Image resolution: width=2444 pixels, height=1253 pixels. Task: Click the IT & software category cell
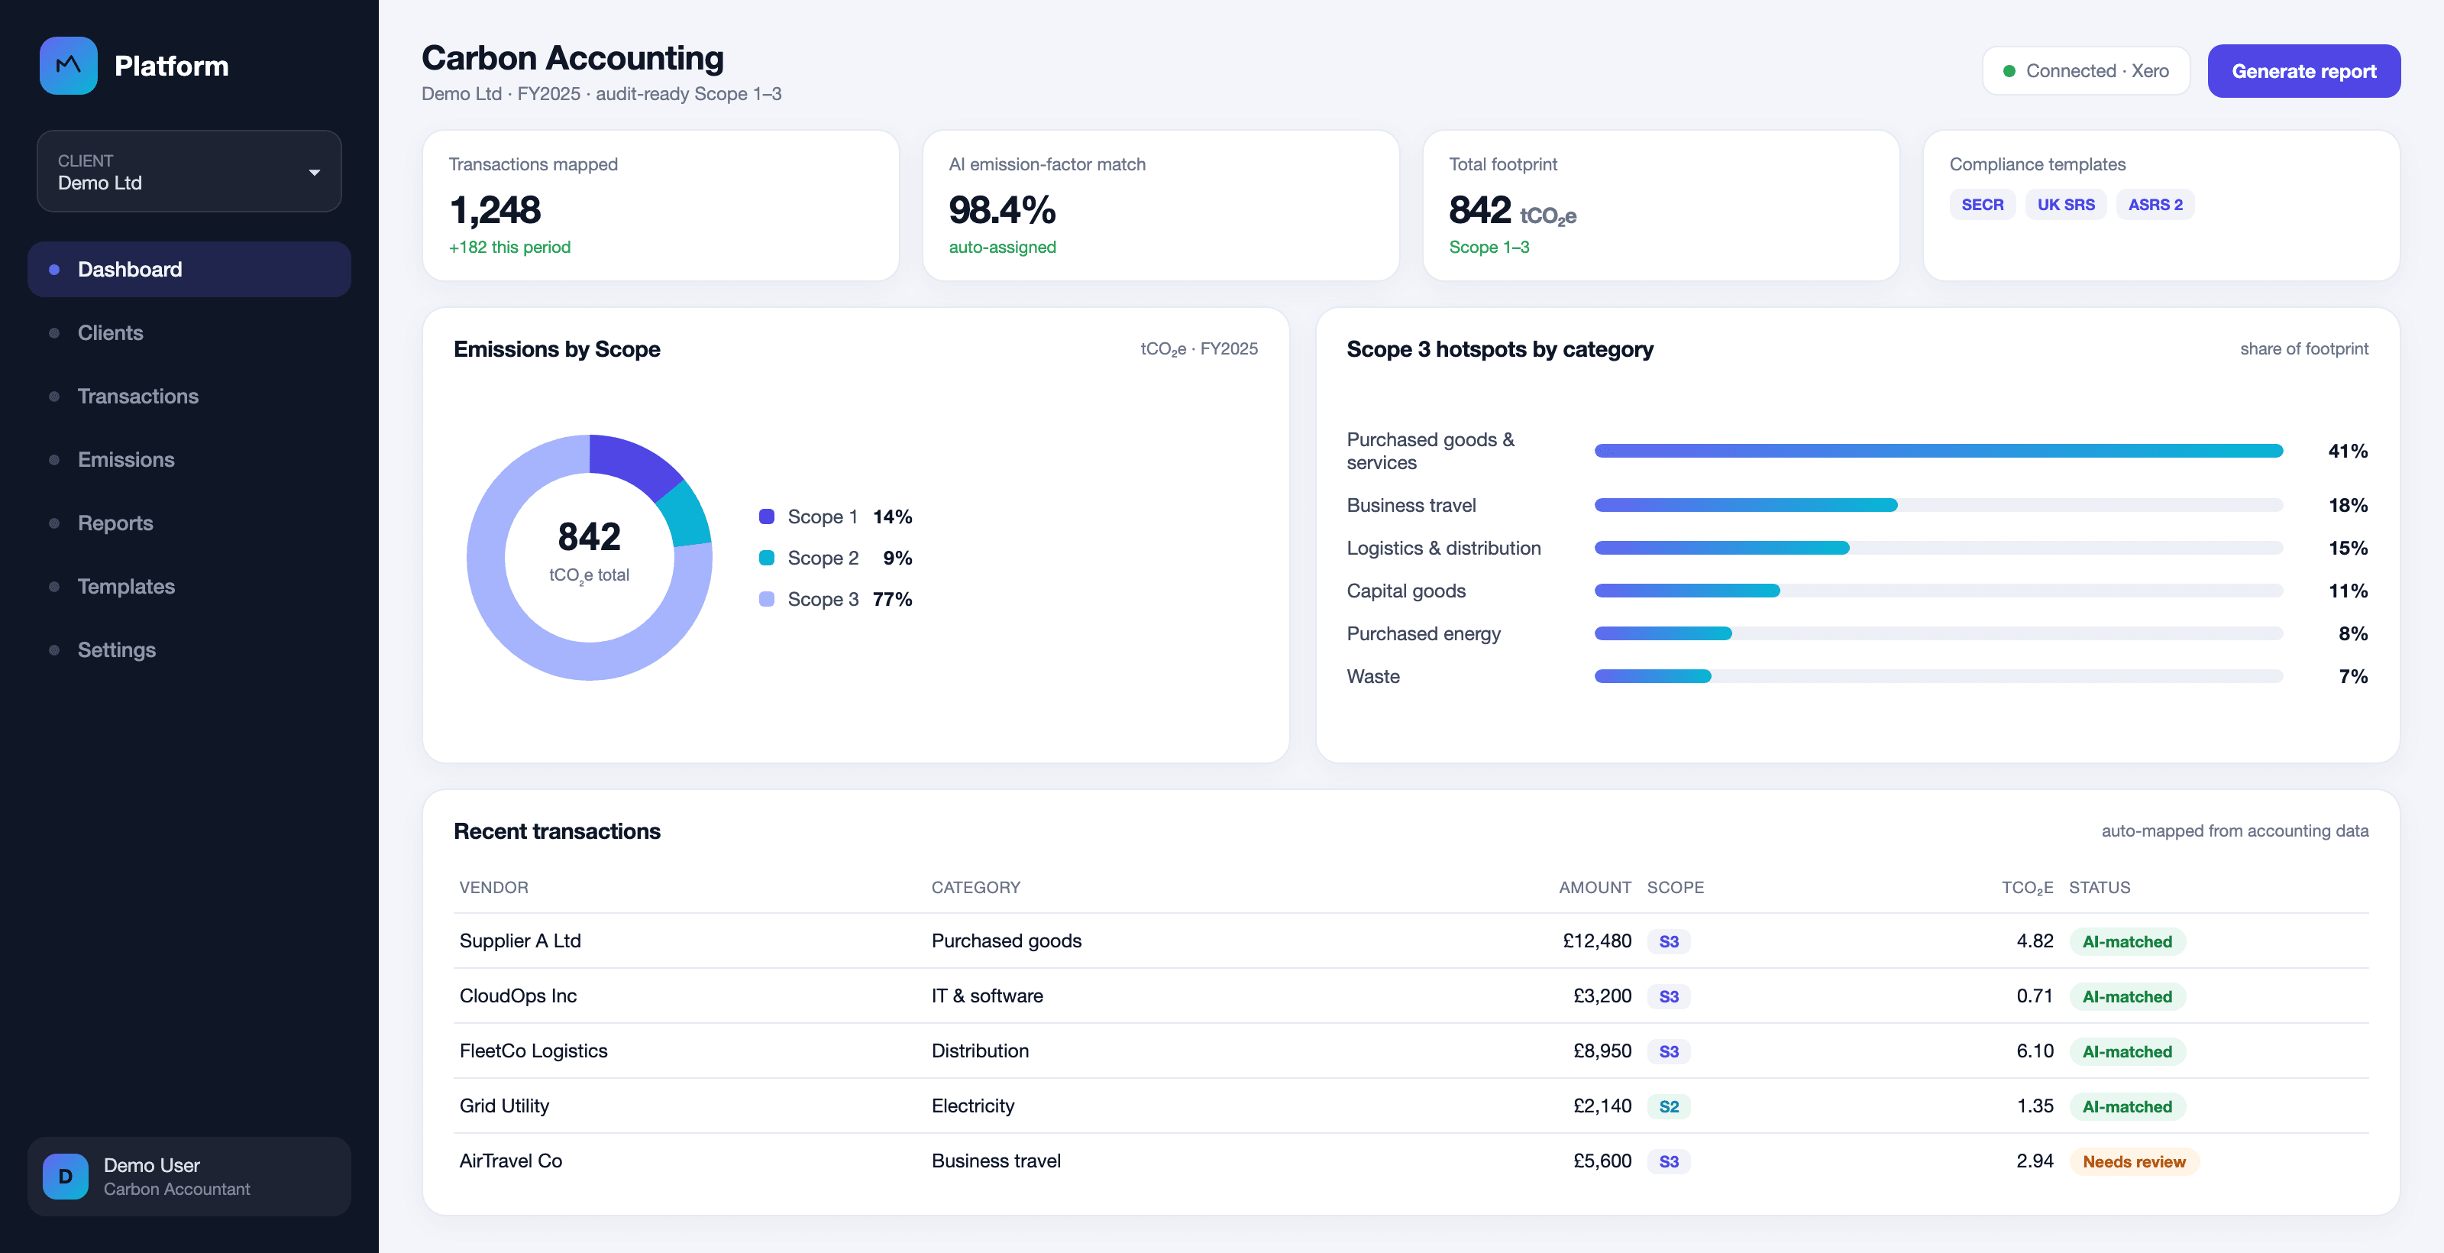[987, 996]
